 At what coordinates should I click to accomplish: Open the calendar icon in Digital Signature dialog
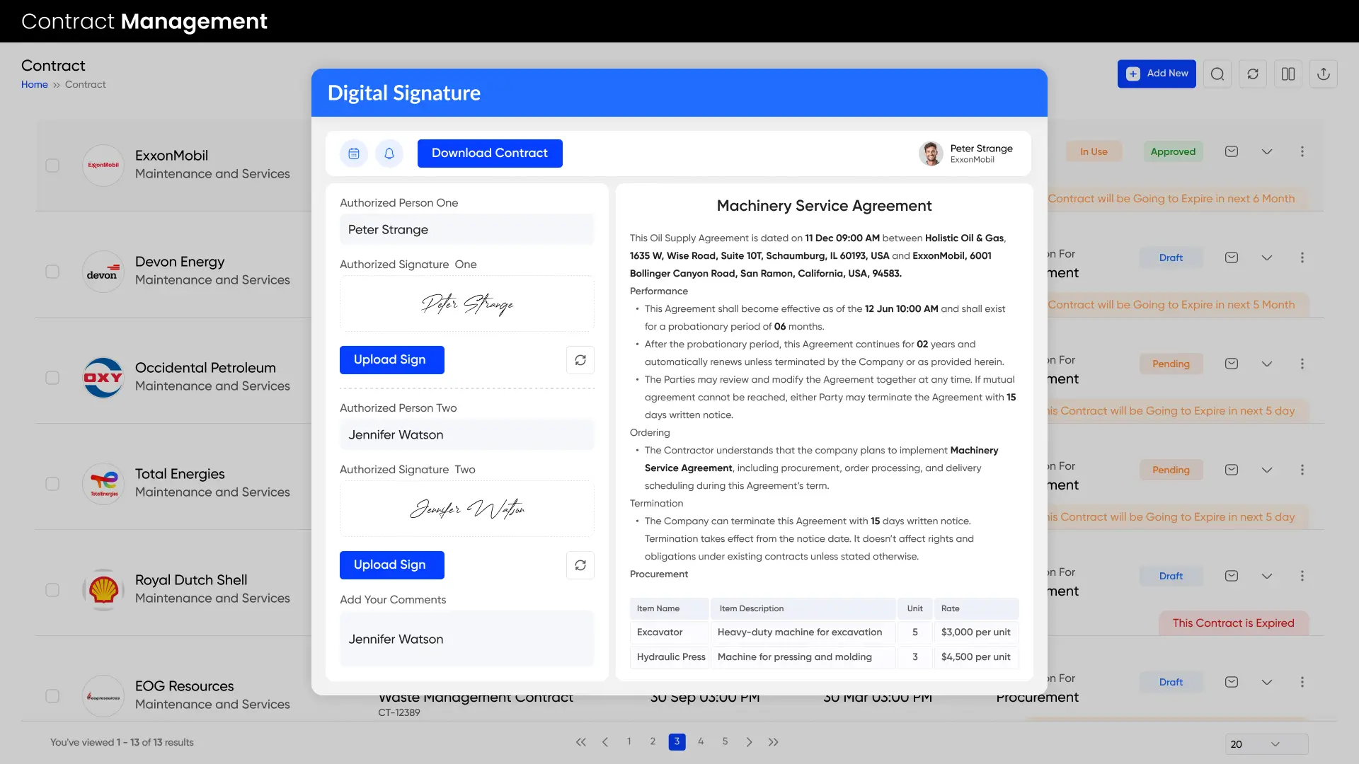point(354,154)
